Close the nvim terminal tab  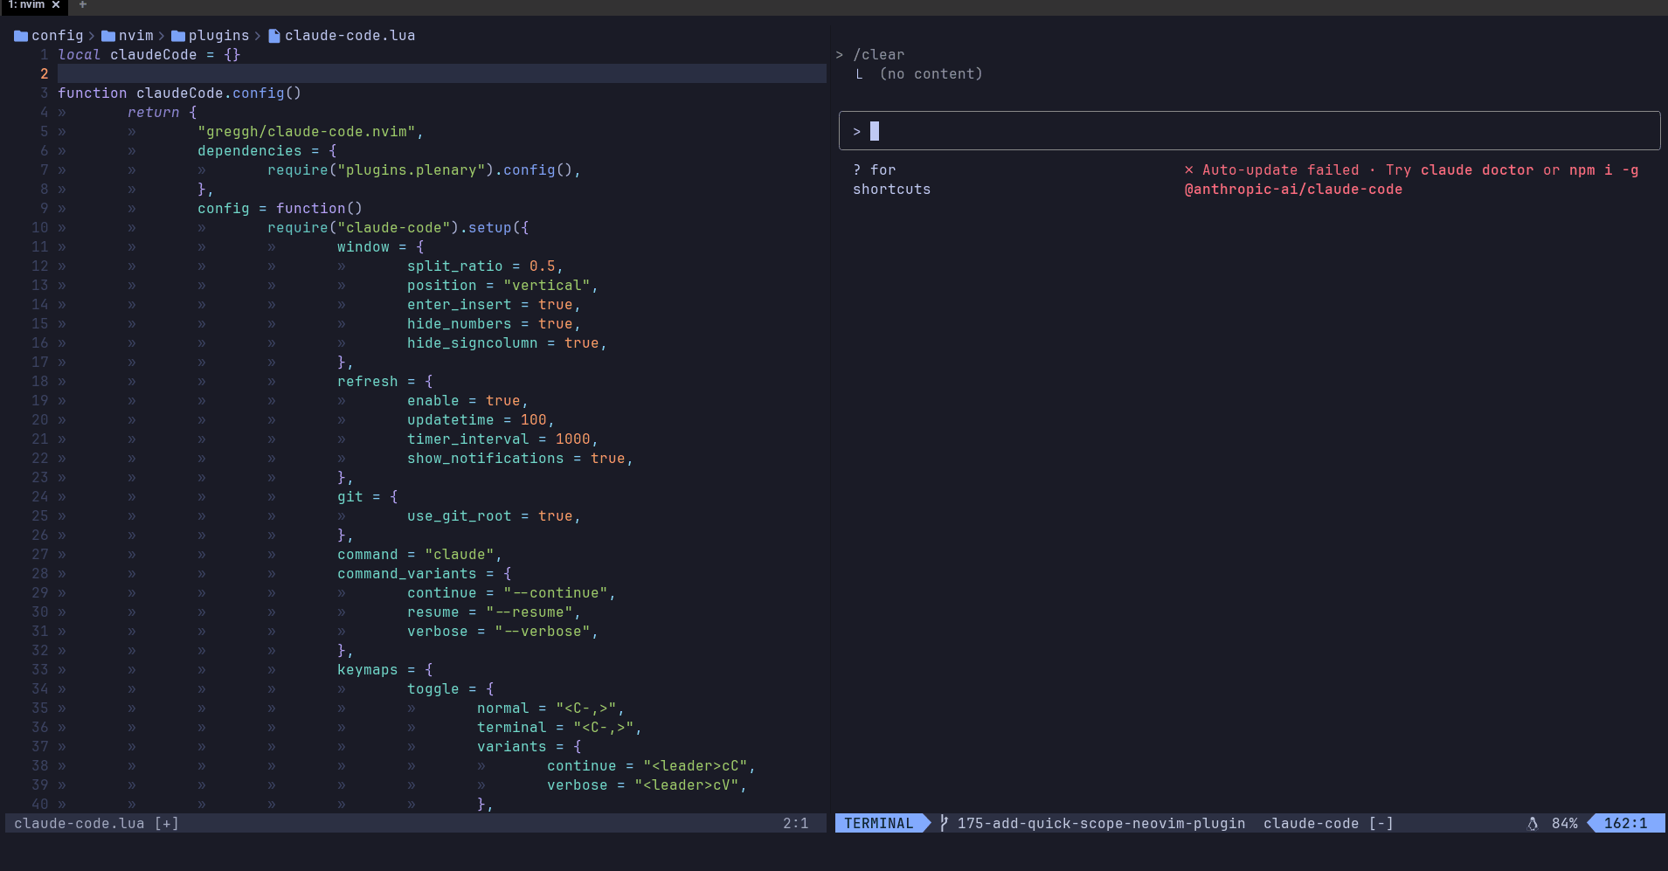click(x=56, y=5)
